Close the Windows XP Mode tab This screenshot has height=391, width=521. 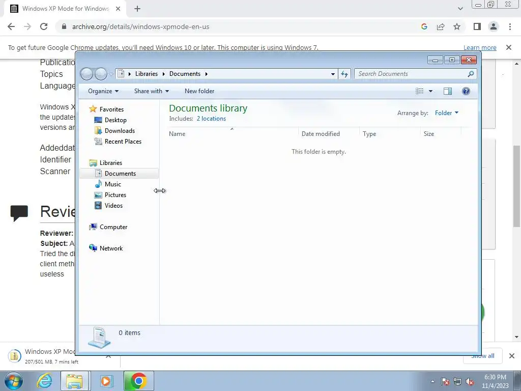118,9
